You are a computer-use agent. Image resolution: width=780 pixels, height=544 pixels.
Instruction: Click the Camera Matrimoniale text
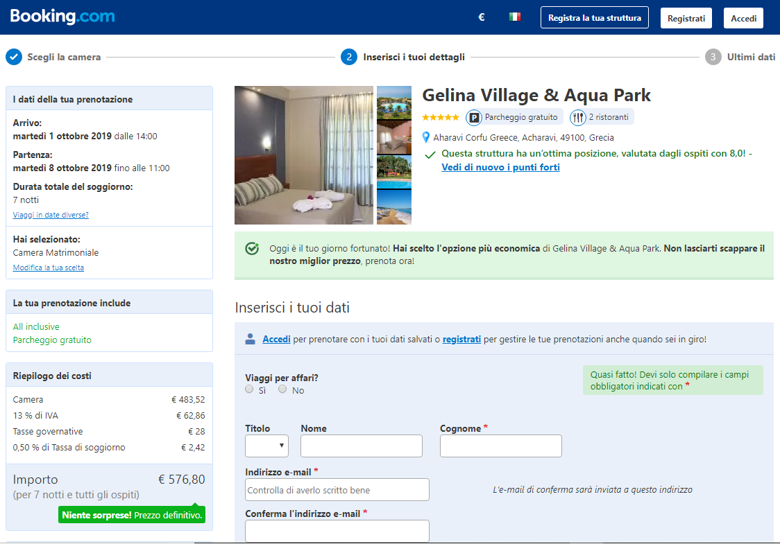tap(56, 253)
